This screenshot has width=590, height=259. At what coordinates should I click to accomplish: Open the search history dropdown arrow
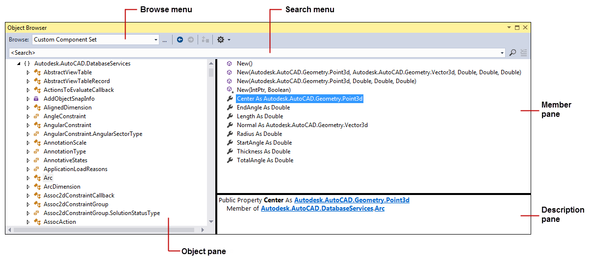pos(502,53)
